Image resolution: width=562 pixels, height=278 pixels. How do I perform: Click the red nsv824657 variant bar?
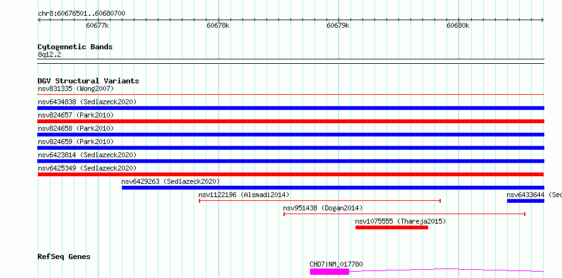point(290,121)
